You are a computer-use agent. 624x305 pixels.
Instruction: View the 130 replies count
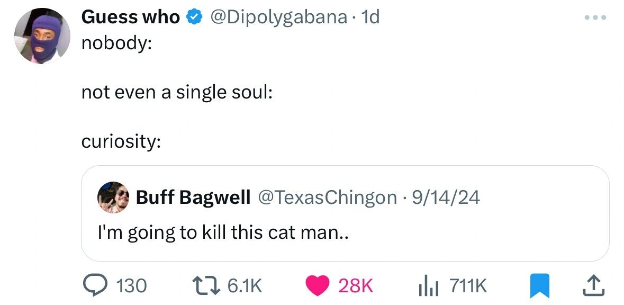pos(131,286)
